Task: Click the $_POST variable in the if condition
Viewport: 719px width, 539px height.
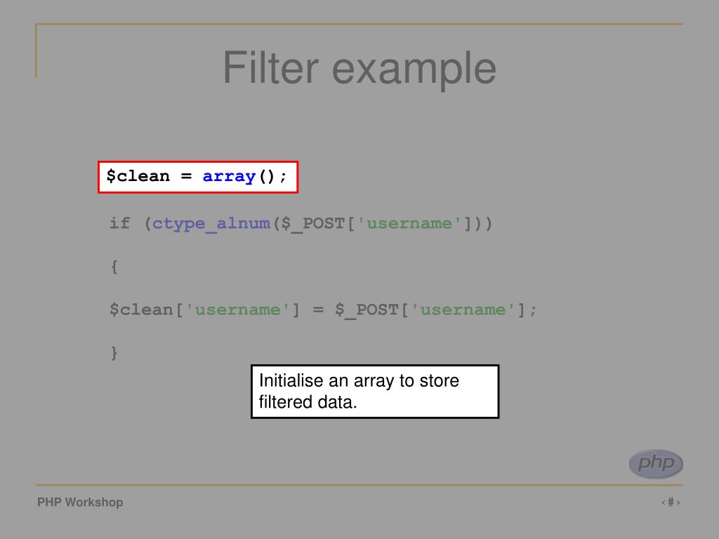Action: point(313,224)
